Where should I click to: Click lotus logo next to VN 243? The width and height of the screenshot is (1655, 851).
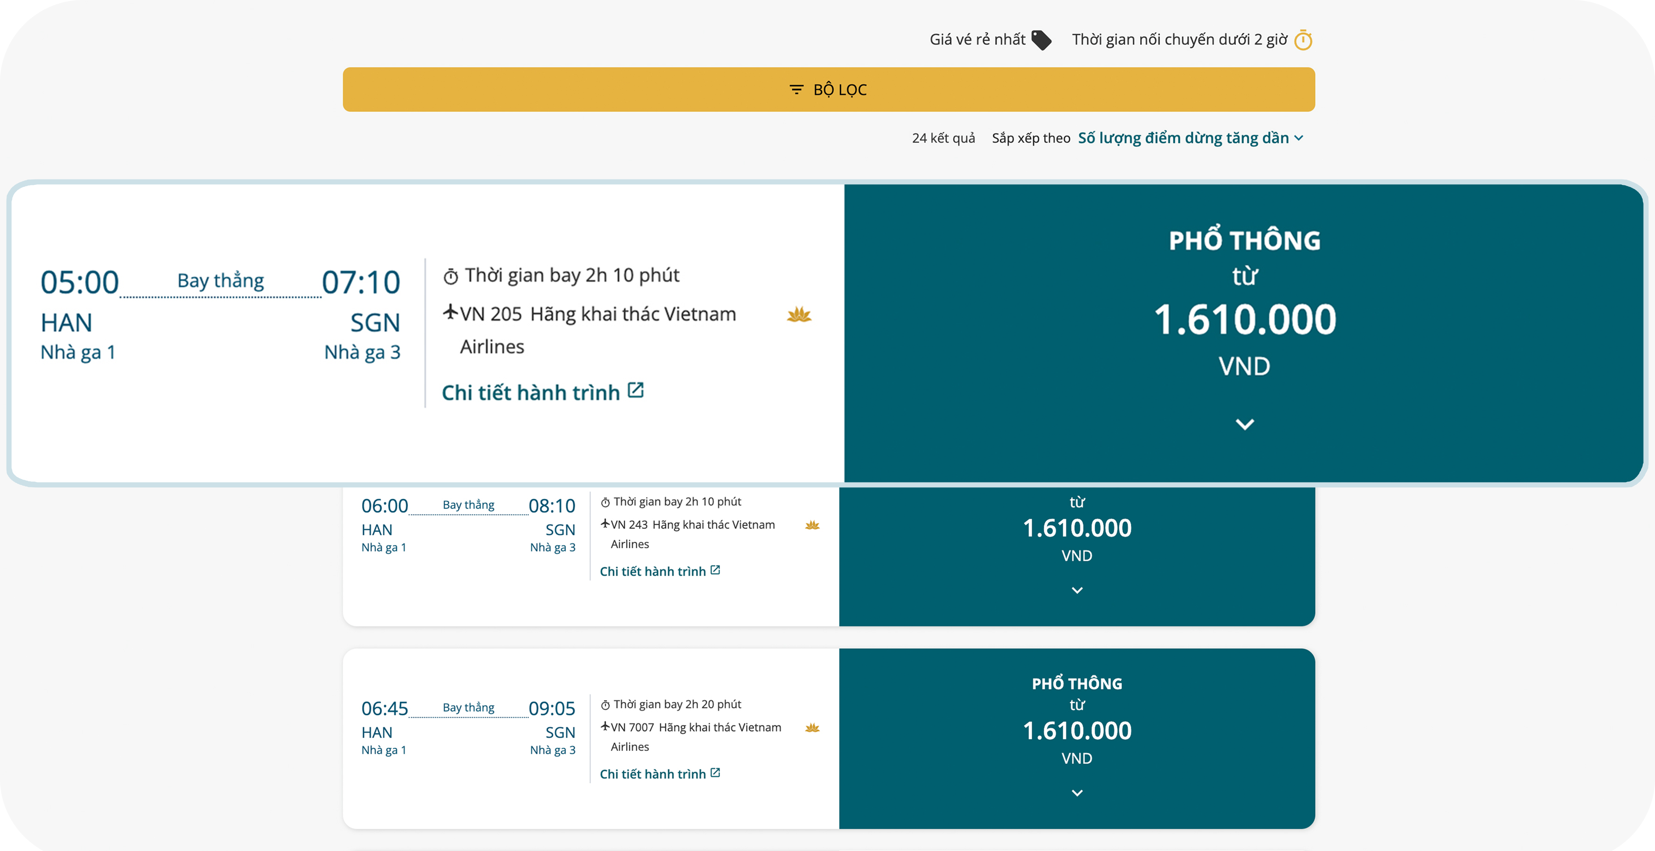pyautogui.click(x=812, y=525)
